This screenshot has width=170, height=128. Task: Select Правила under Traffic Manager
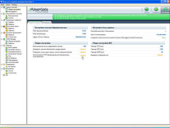click(11, 43)
